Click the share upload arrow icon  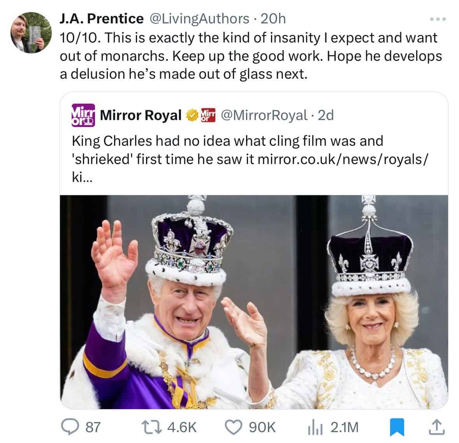[436, 427]
